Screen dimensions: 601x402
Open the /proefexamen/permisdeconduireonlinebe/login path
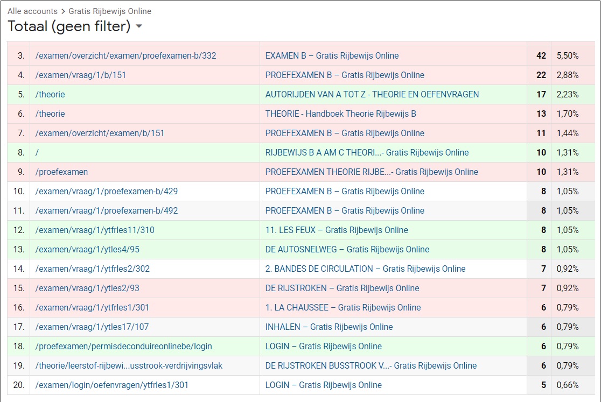[x=123, y=346]
